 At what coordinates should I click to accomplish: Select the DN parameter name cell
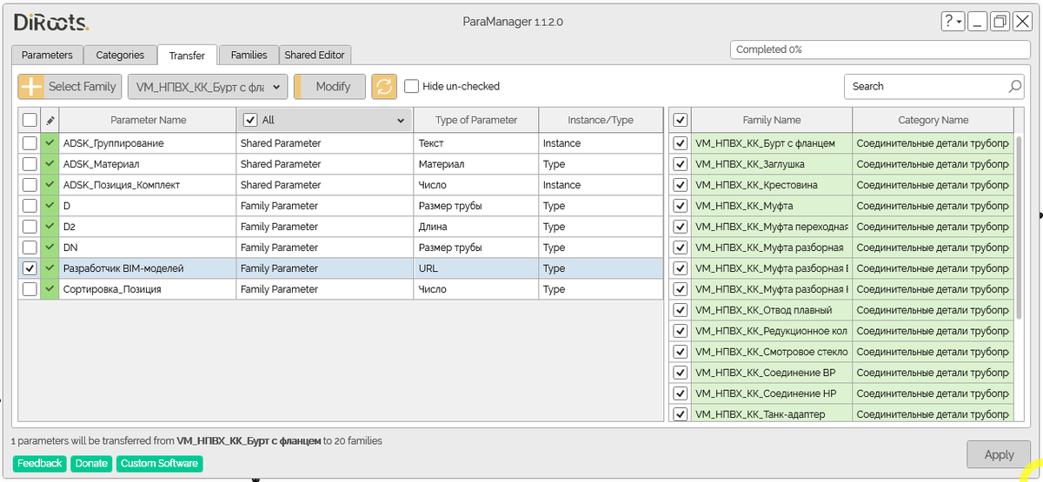click(148, 248)
